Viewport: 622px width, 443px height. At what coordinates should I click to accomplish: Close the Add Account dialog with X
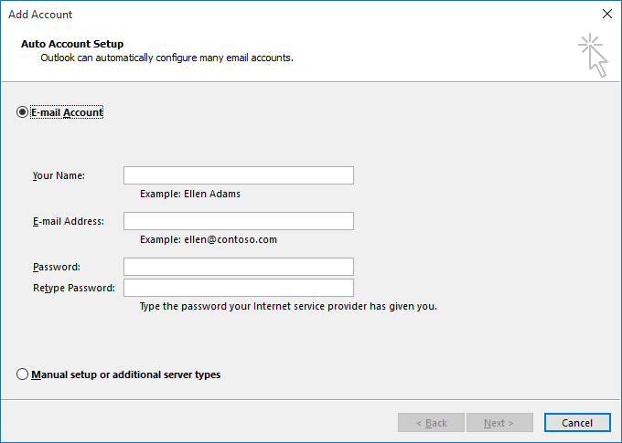click(x=606, y=14)
